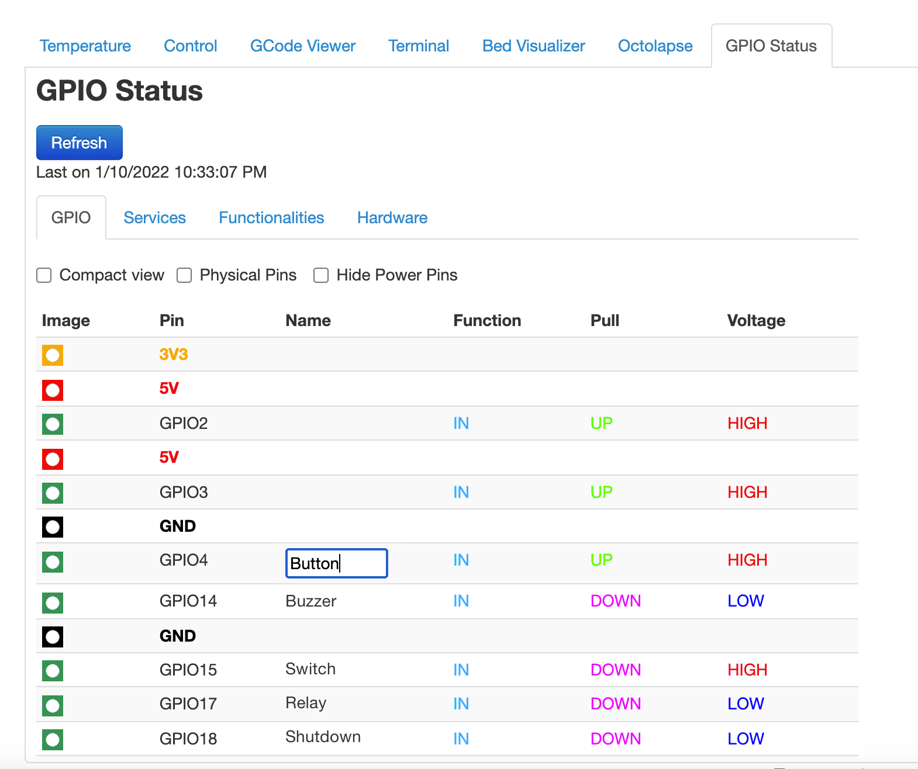Switch to the Terminal tab
The image size is (918, 769).
tap(419, 46)
